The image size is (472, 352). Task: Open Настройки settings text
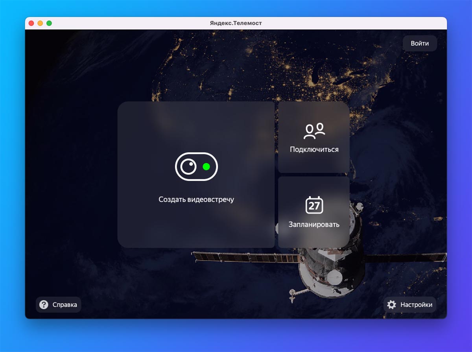416,305
